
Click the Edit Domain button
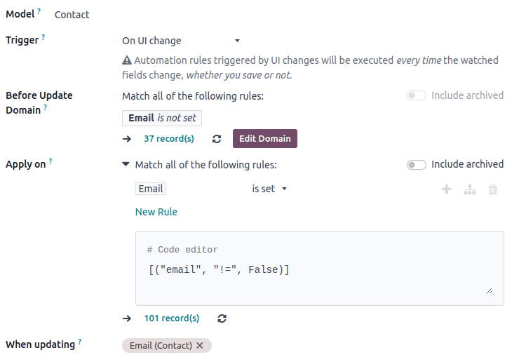coord(265,139)
